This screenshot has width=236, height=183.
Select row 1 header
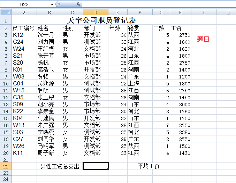(x=6, y=20)
